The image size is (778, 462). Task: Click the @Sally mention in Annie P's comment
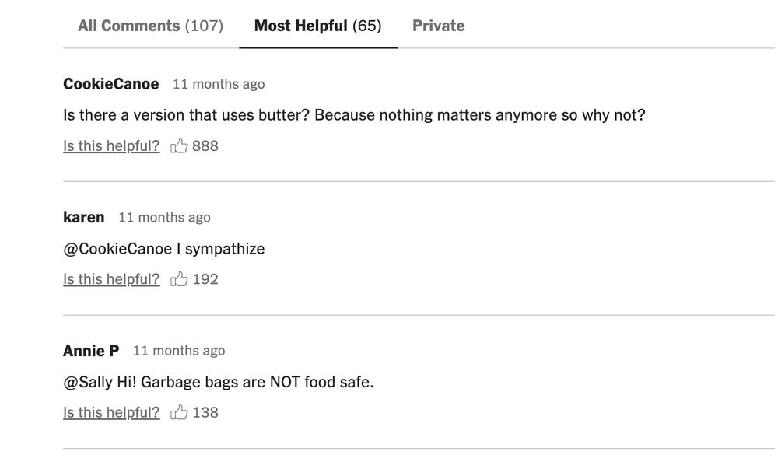89,381
